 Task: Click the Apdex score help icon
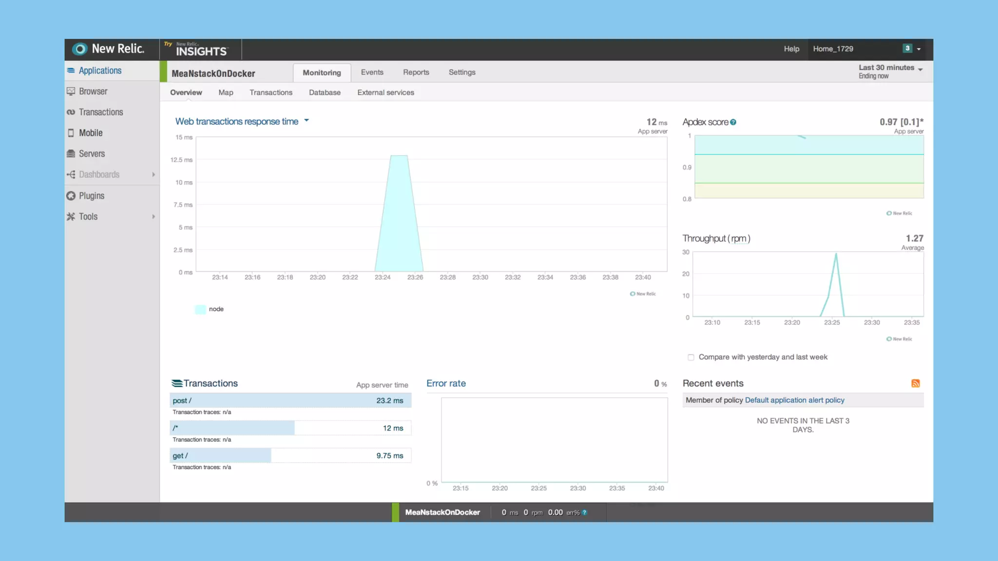(x=733, y=122)
